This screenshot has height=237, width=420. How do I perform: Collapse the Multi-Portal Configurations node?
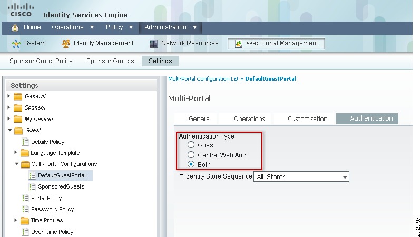click(17, 164)
